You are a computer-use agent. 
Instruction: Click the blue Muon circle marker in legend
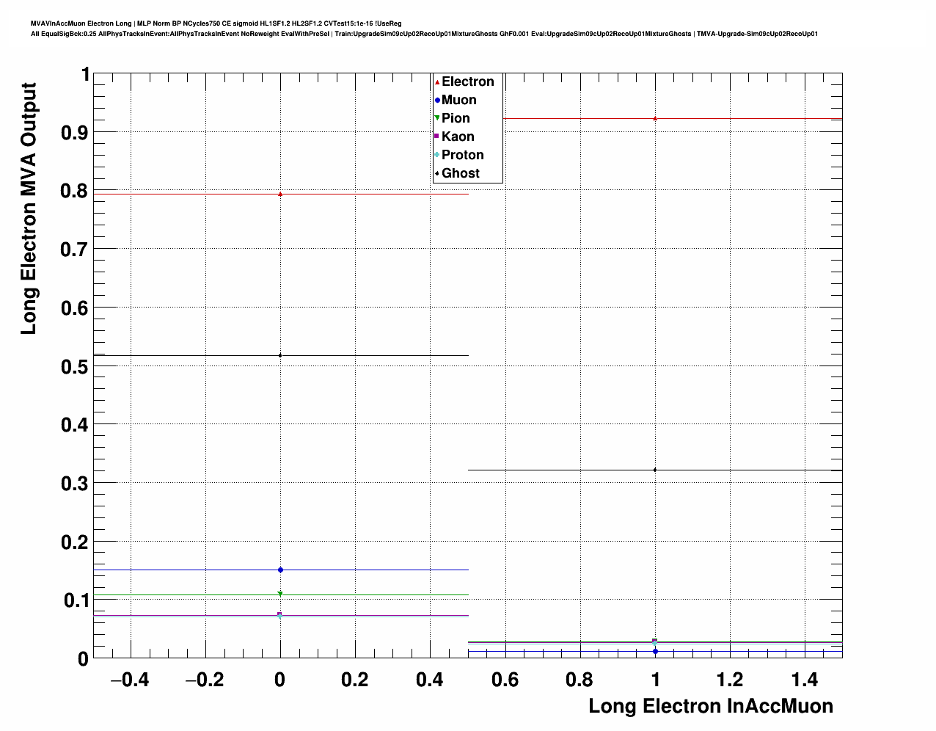tap(437, 100)
